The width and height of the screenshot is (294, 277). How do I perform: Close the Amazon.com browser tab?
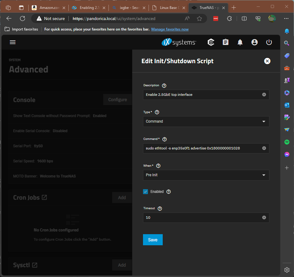64,8
